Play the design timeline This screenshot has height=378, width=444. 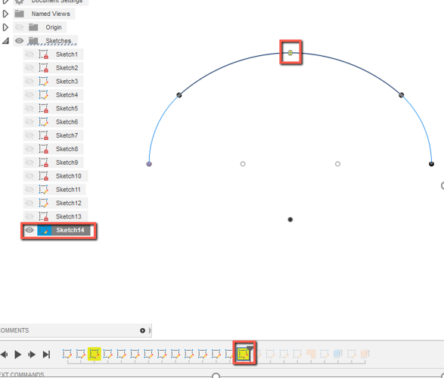click(x=18, y=355)
